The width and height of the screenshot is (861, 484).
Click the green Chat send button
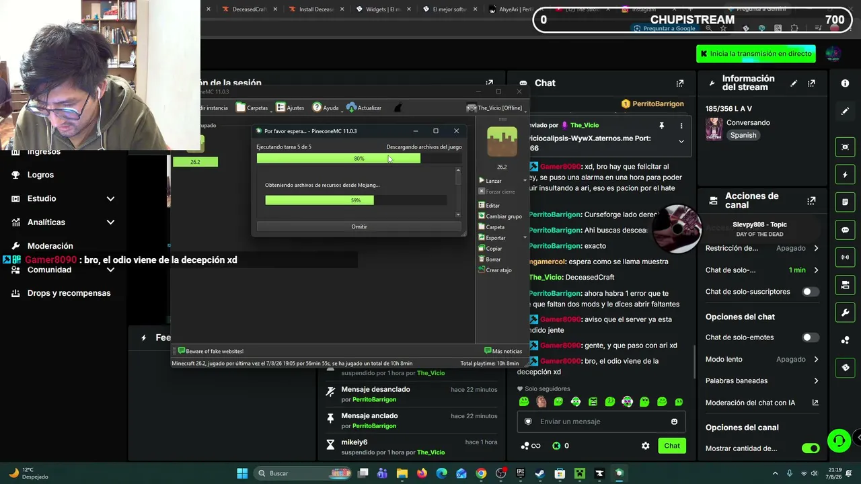(x=672, y=446)
